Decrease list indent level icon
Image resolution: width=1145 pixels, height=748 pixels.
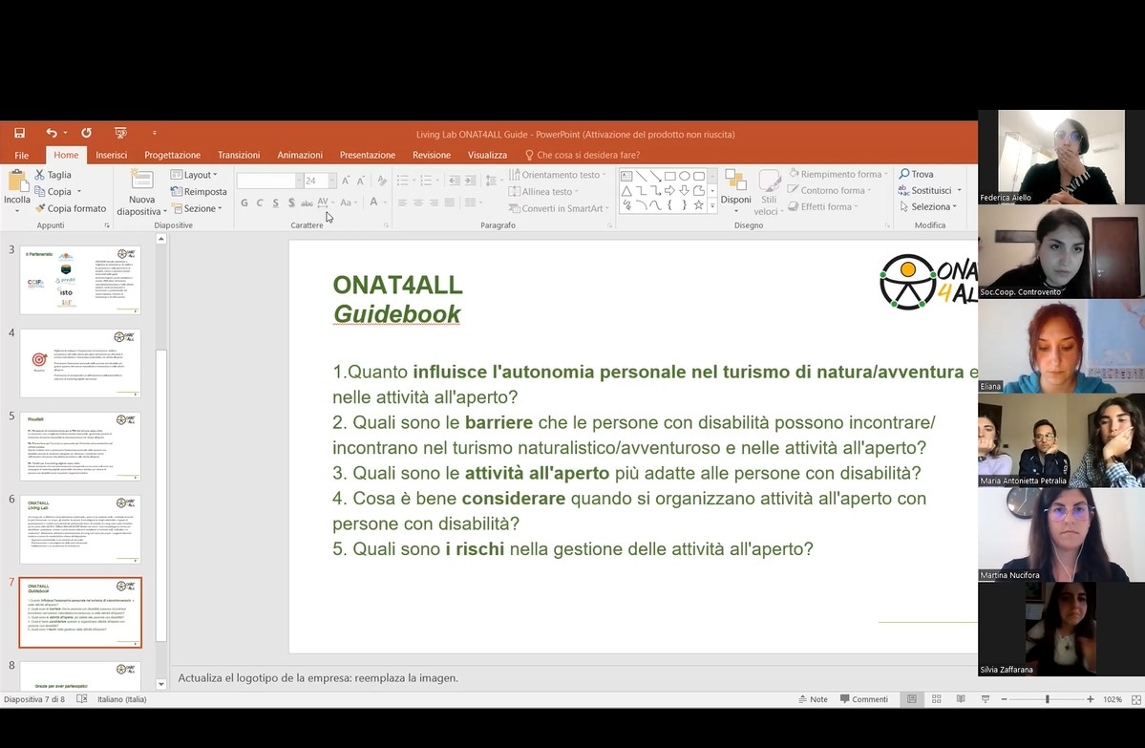click(455, 181)
